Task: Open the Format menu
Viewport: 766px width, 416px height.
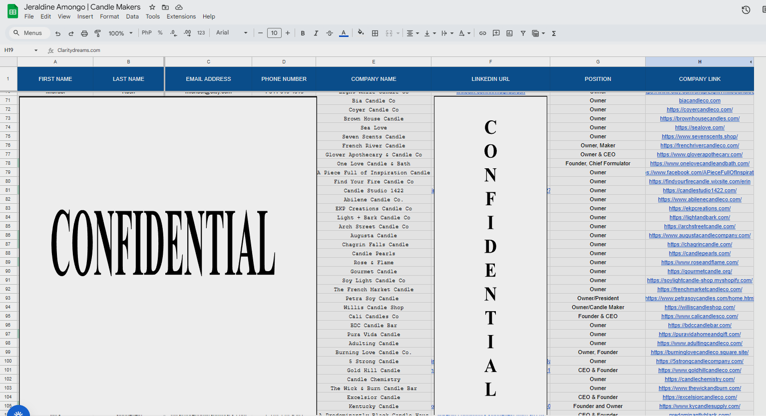Action: pos(109,16)
